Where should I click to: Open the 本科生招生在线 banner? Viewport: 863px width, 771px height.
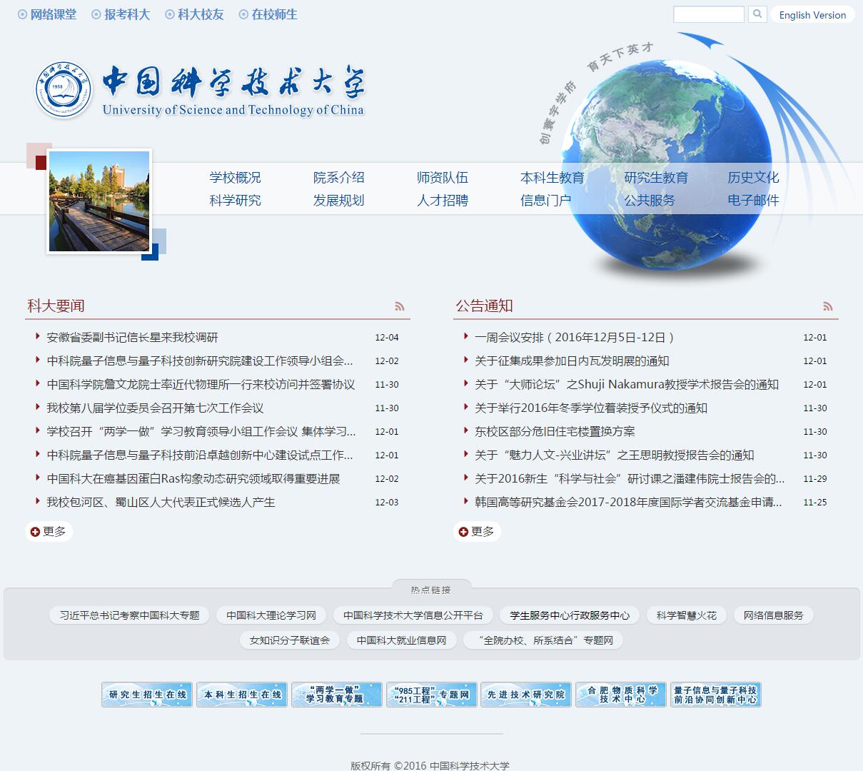242,695
